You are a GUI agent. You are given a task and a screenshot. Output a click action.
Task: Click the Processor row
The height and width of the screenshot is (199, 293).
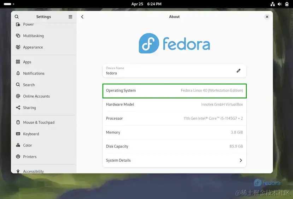point(174,119)
